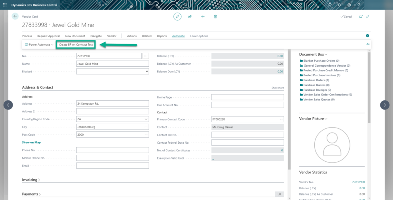This screenshot has width=393, height=200.
Task: Open Purchase Orders folder
Action: coord(314,80)
